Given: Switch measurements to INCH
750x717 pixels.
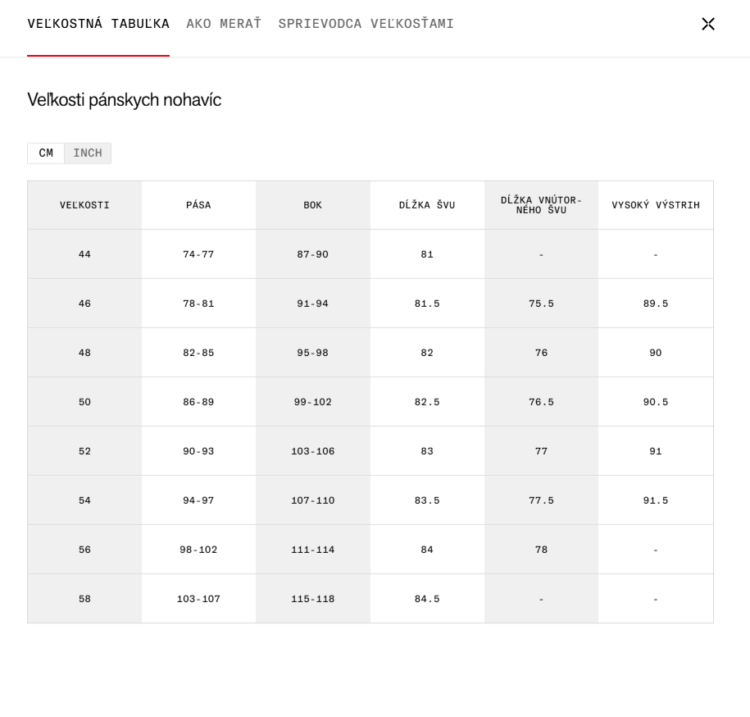Looking at the screenshot, I should 88,153.
